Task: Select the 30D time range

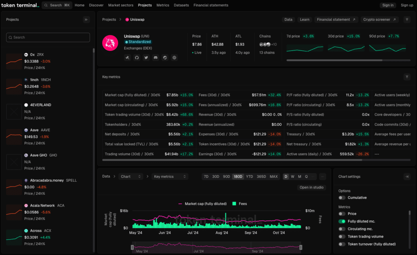Action: click(216, 177)
